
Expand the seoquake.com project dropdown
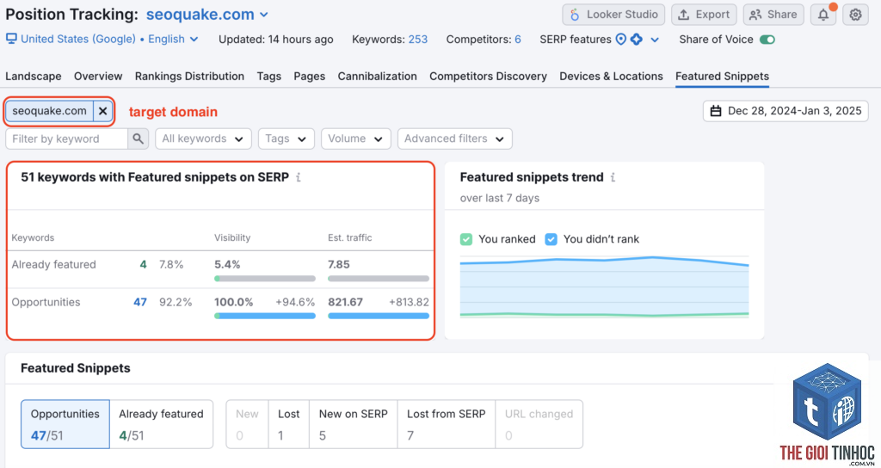point(207,15)
